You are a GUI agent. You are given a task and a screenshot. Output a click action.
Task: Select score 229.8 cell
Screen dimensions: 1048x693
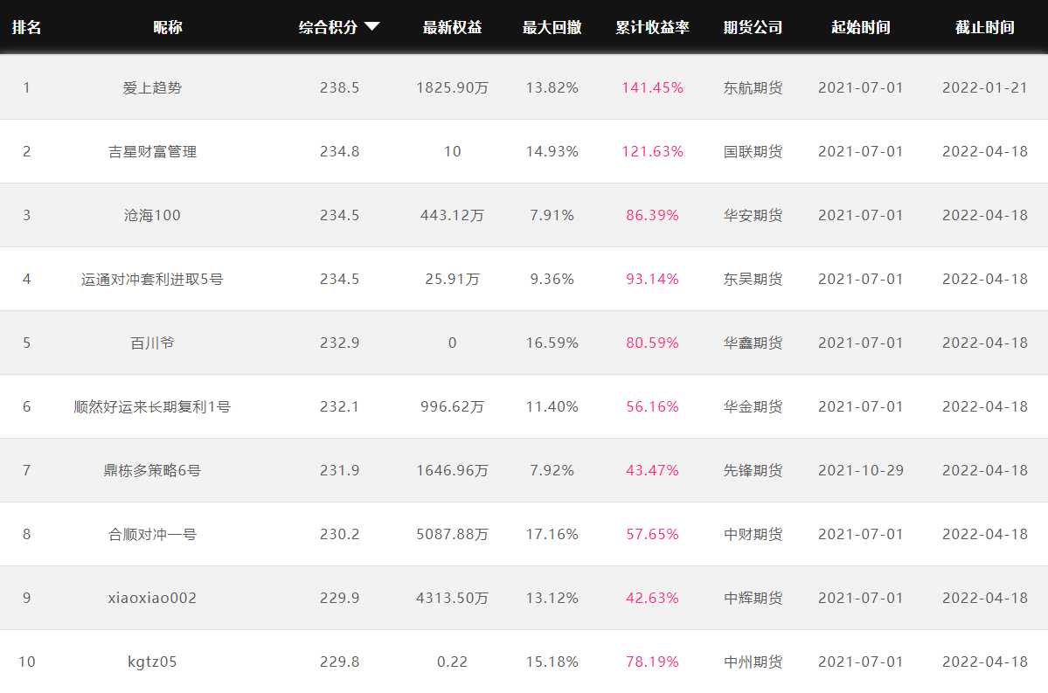339,662
